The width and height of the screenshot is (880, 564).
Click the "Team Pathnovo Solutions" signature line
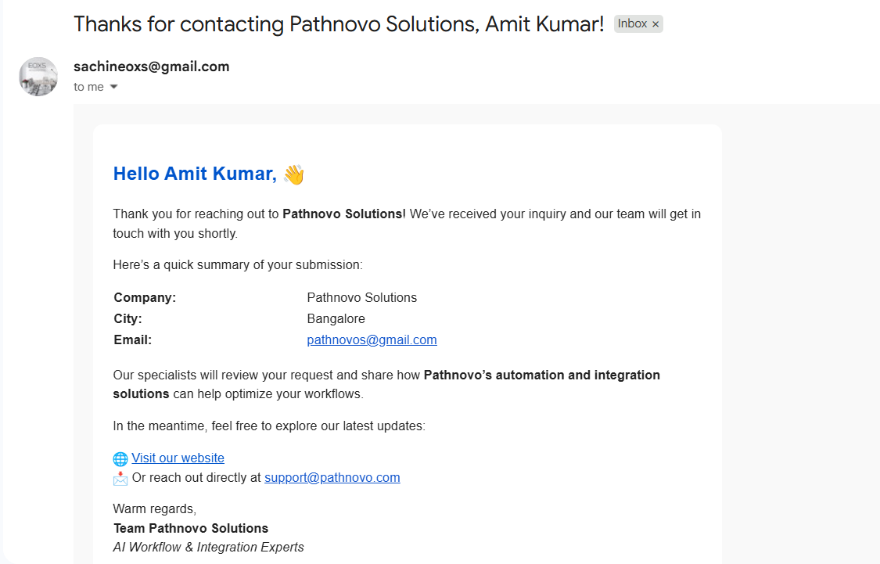191,528
